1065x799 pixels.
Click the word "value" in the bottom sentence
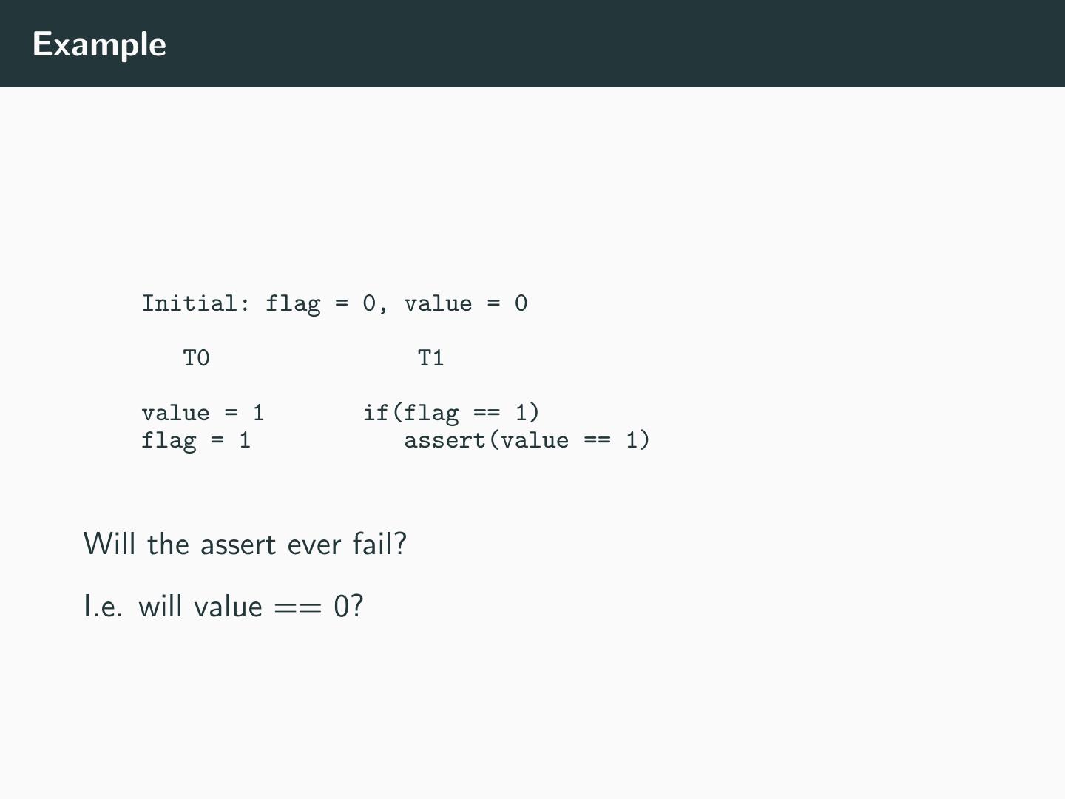[x=228, y=607]
